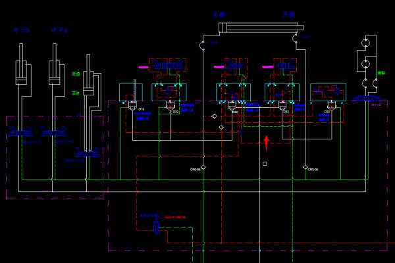Select the leftmost magenta bar marker
The height and width of the screenshot is (263, 395).
pyautogui.click(x=143, y=67)
